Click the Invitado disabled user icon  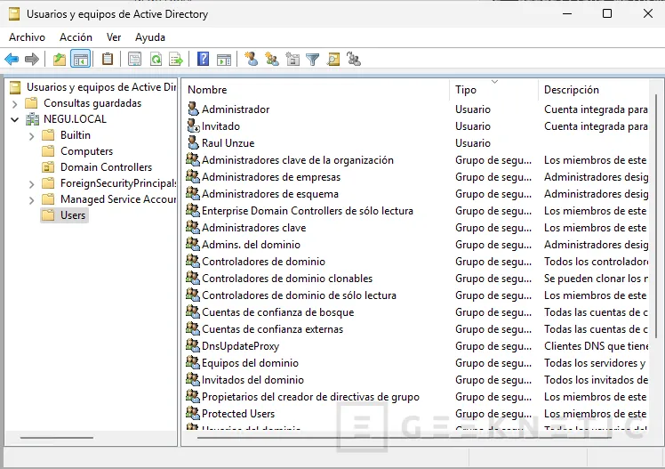pos(194,126)
